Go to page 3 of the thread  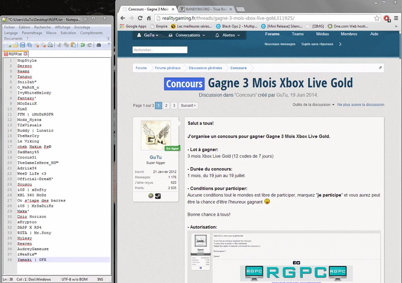[x=174, y=105]
